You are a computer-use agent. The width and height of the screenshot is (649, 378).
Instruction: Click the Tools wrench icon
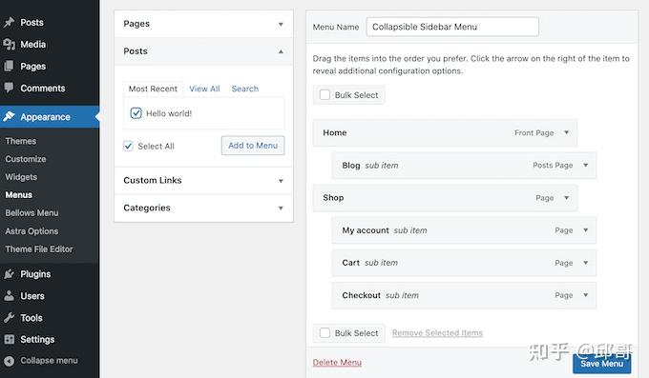[9, 318]
